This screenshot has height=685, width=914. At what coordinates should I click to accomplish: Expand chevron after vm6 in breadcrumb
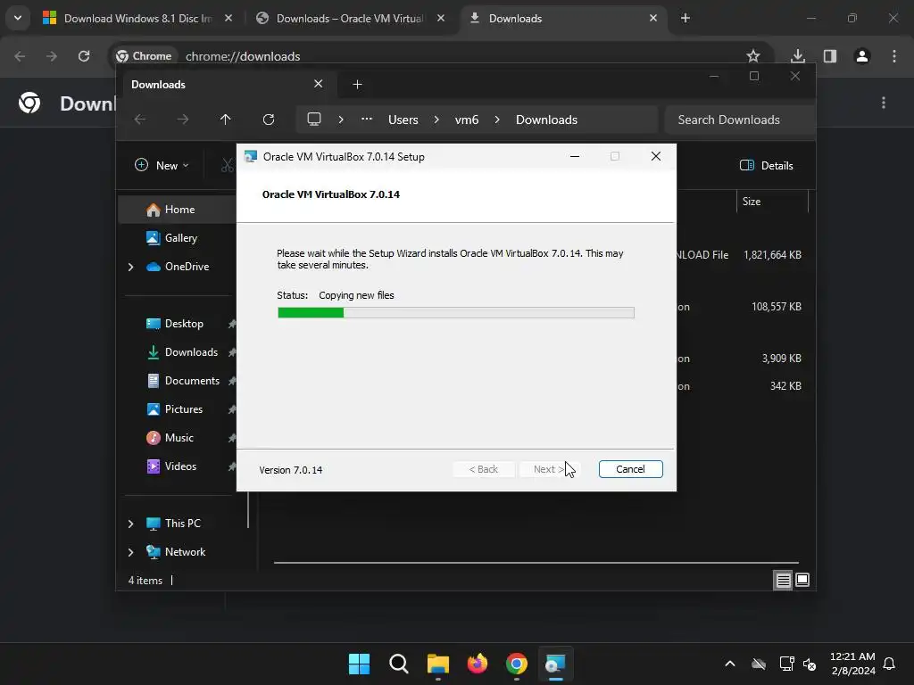[497, 120]
